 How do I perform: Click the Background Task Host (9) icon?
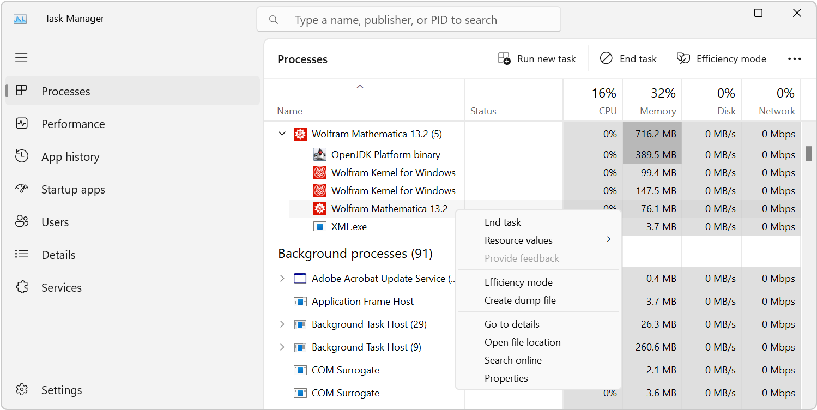[300, 347]
